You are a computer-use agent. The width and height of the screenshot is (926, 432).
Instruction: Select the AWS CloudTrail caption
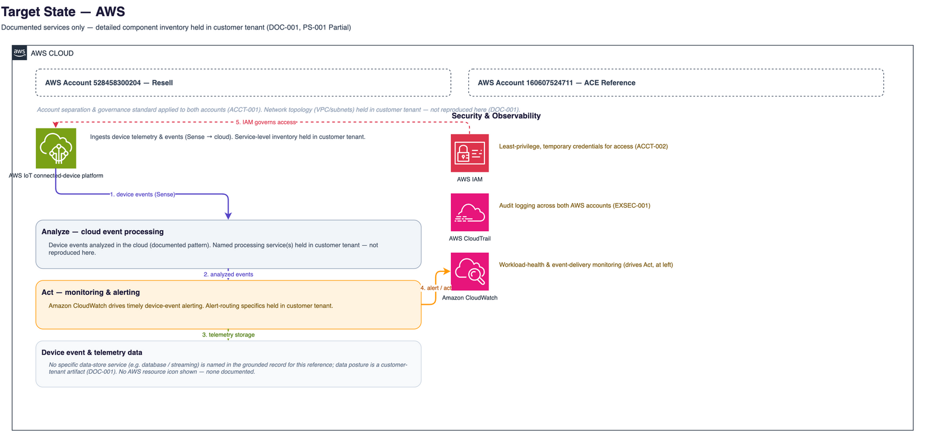(470, 239)
